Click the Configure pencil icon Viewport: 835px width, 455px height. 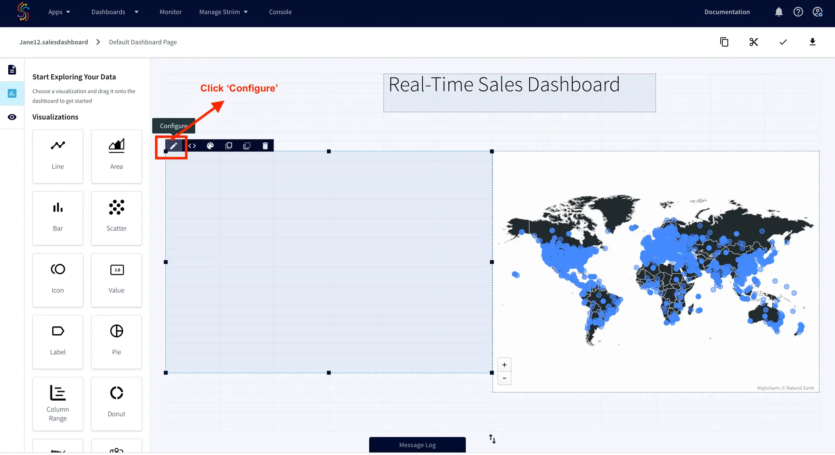174,146
